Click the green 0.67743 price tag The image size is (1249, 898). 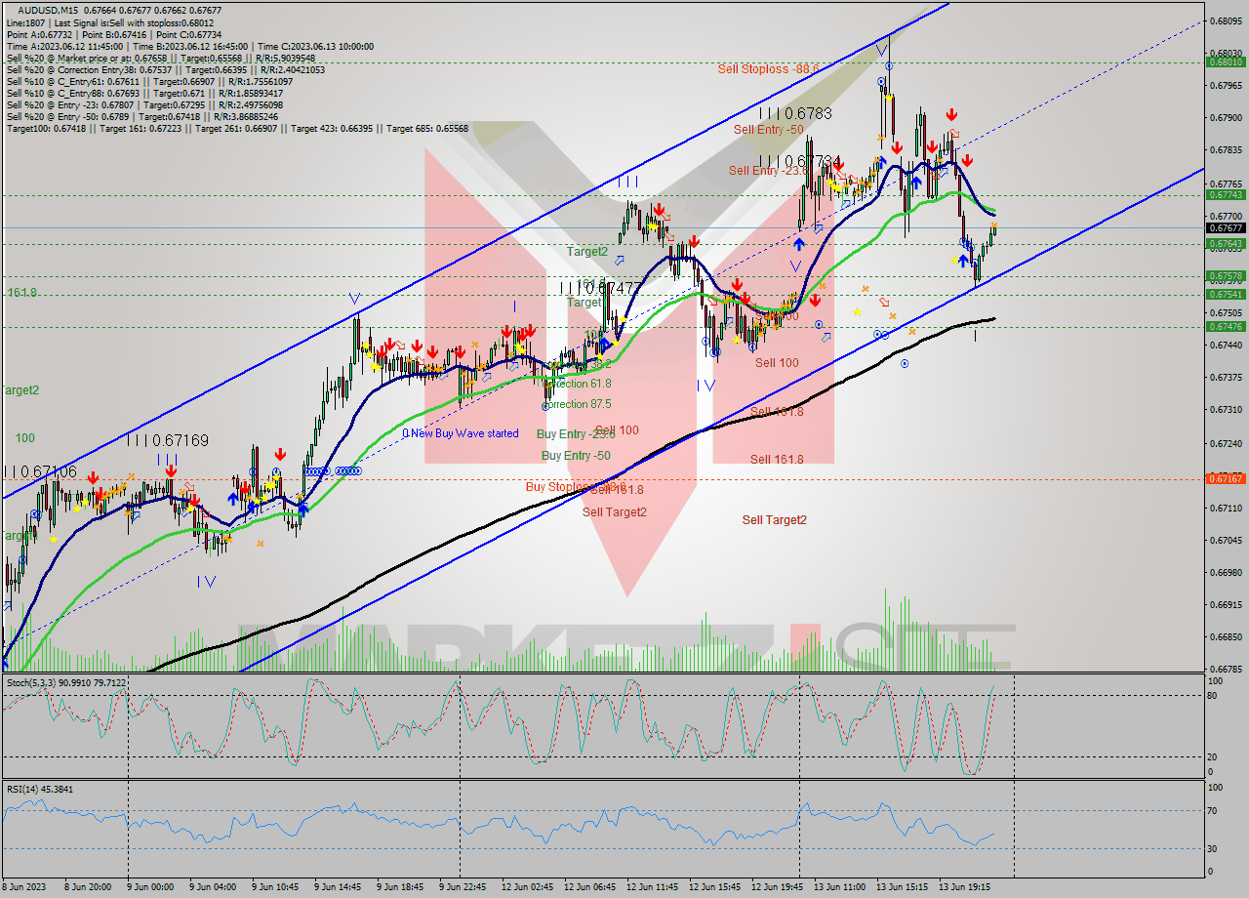tap(1225, 195)
